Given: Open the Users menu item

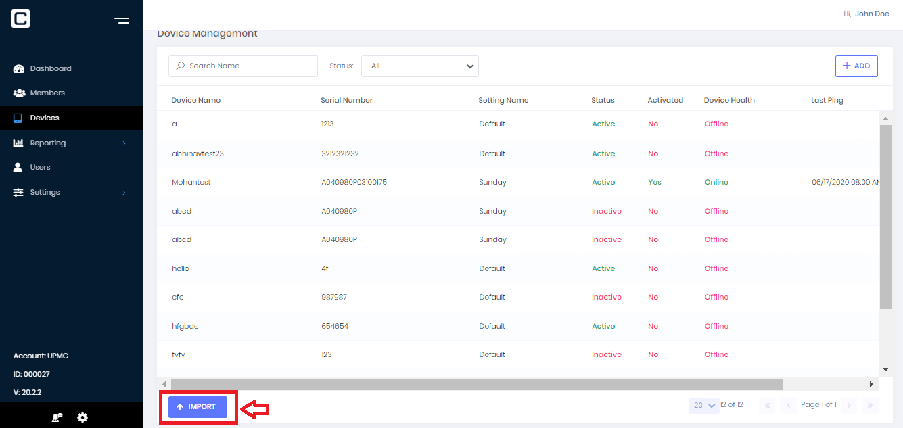Looking at the screenshot, I should coord(72,167).
